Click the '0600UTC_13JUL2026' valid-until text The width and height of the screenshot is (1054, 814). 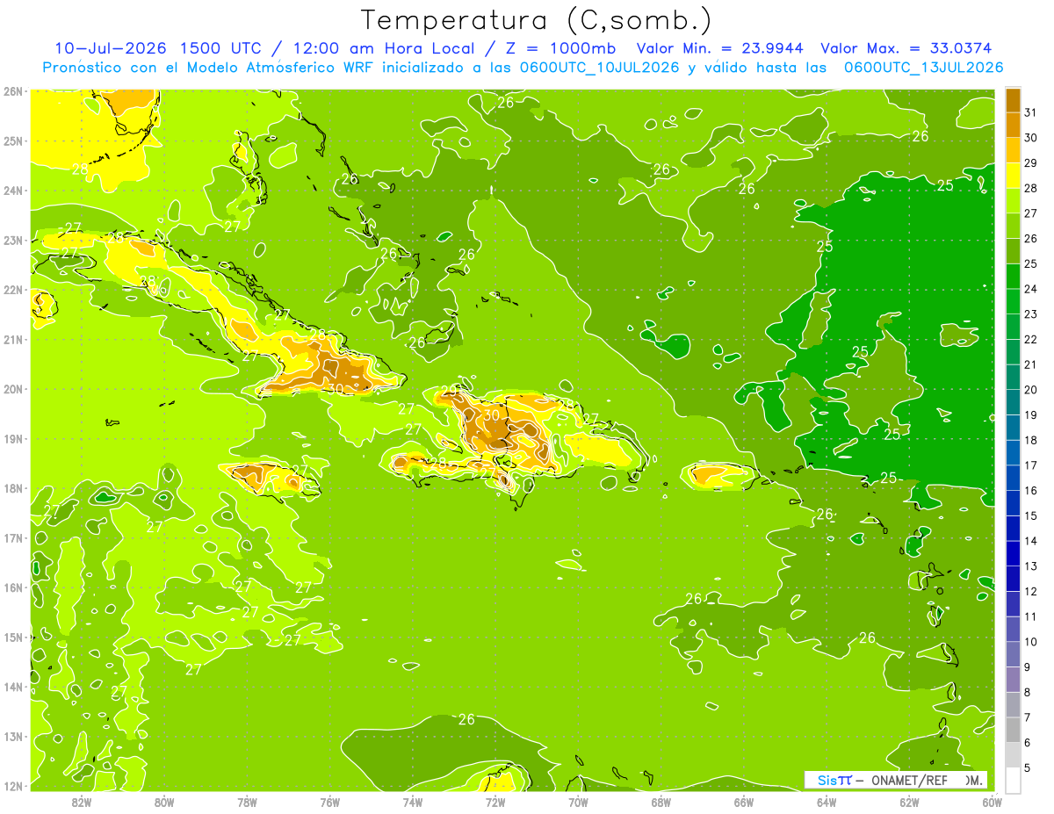[x=923, y=68]
